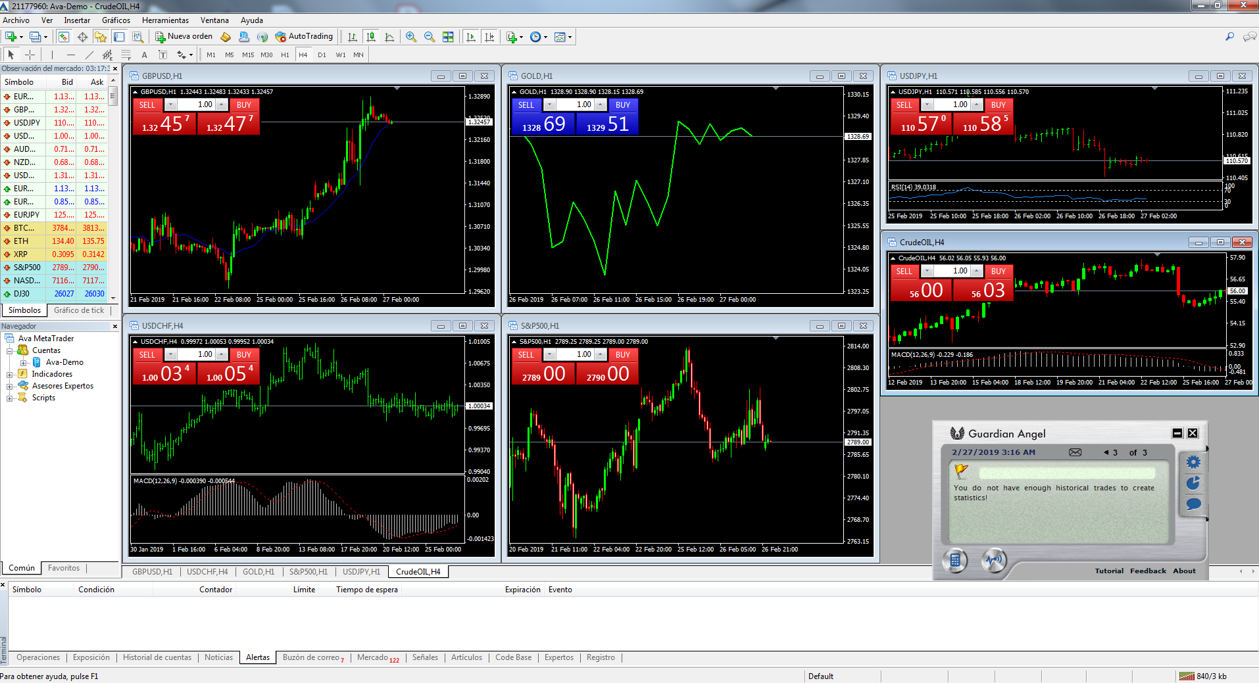This screenshot has width=1259, height=683.
Task: Select the D1 timeframe button
Action: (322, 55)
